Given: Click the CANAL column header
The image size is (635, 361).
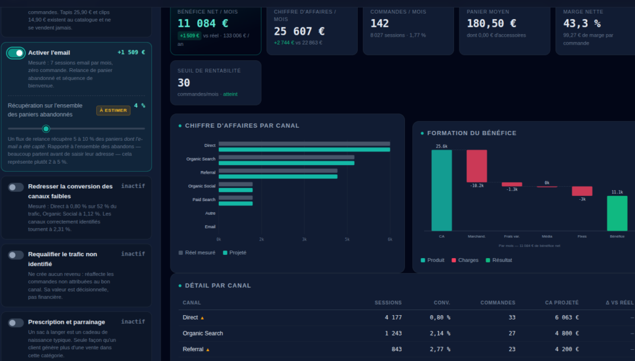Looking at the screenshot, I should coord(192,303).
